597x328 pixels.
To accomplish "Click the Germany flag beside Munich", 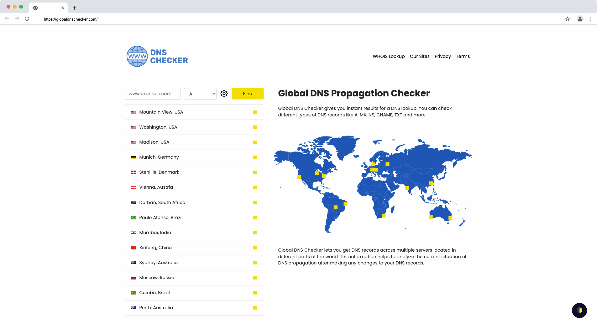I will coord(134,157).
